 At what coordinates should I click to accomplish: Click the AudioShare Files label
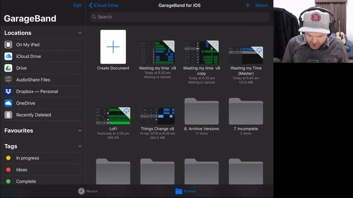[x=33, y=80]
